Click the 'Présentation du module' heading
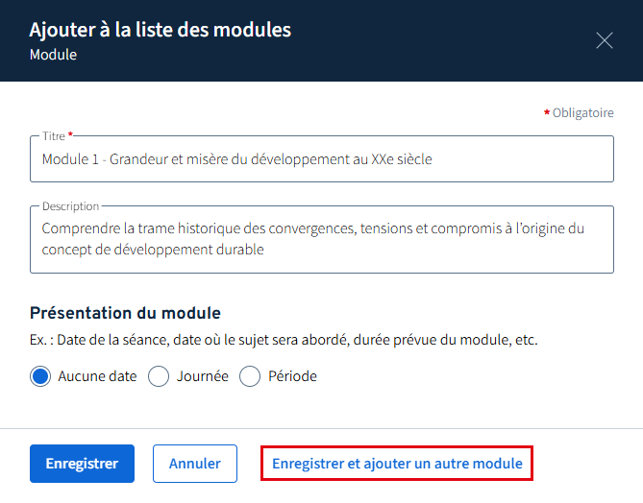Screen dimensions: 643x503 coord(125,313)
